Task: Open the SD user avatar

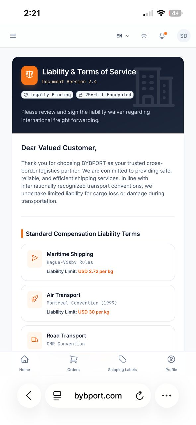Action: point(184,36)
